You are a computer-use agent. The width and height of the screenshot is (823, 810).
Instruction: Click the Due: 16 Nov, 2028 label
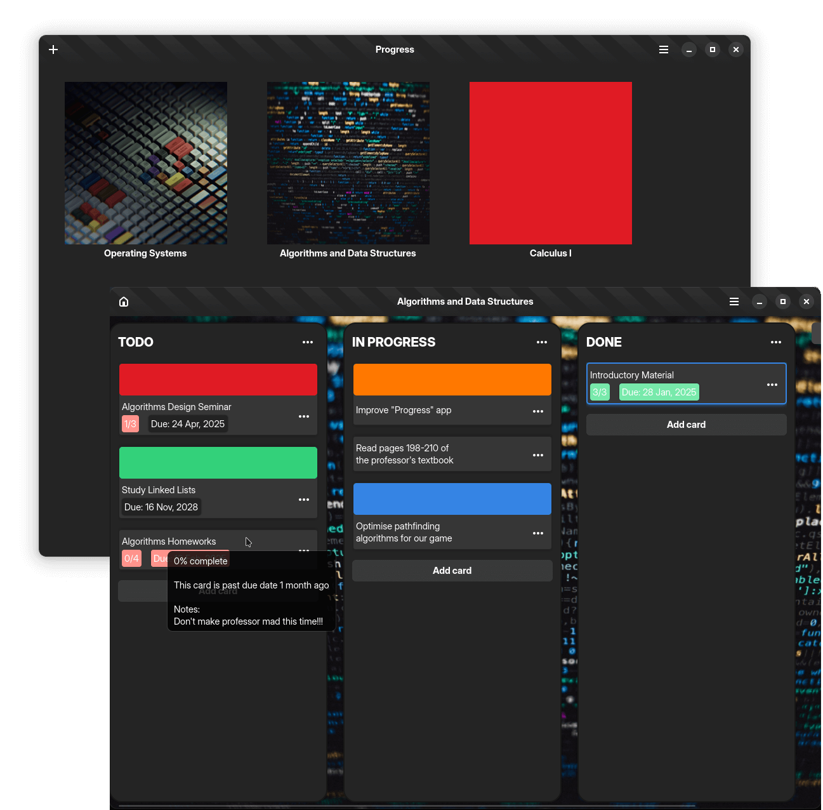[161, 507]
